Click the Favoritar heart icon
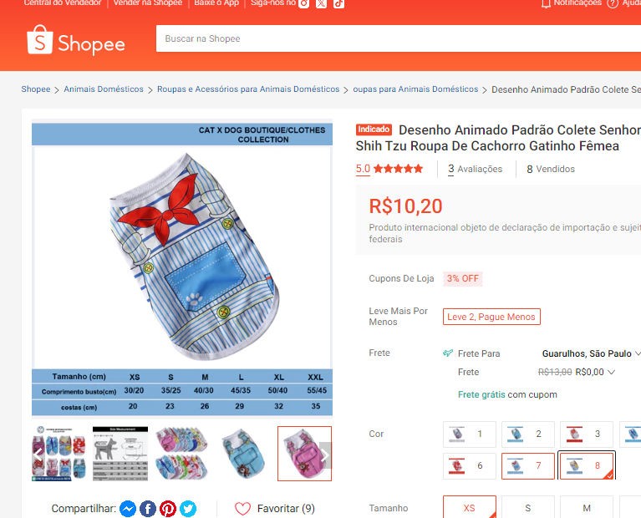Screen dimensions: 641x518 (x=243, y=509)
